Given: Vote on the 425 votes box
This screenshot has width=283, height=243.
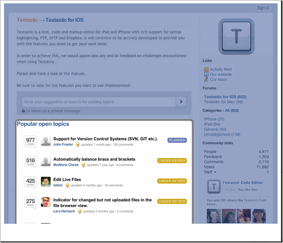Looking at the screenshot, I should click(30, 182).
